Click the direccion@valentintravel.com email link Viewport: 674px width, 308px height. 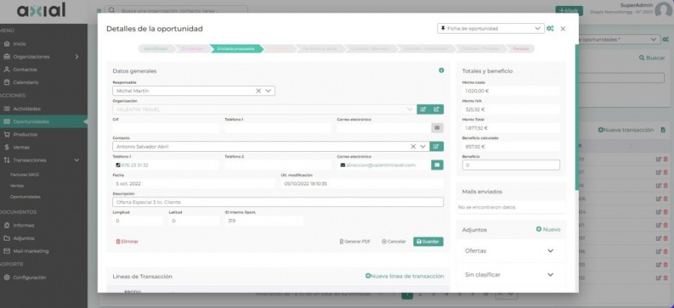pyautogui.click(x=381, y=165)
